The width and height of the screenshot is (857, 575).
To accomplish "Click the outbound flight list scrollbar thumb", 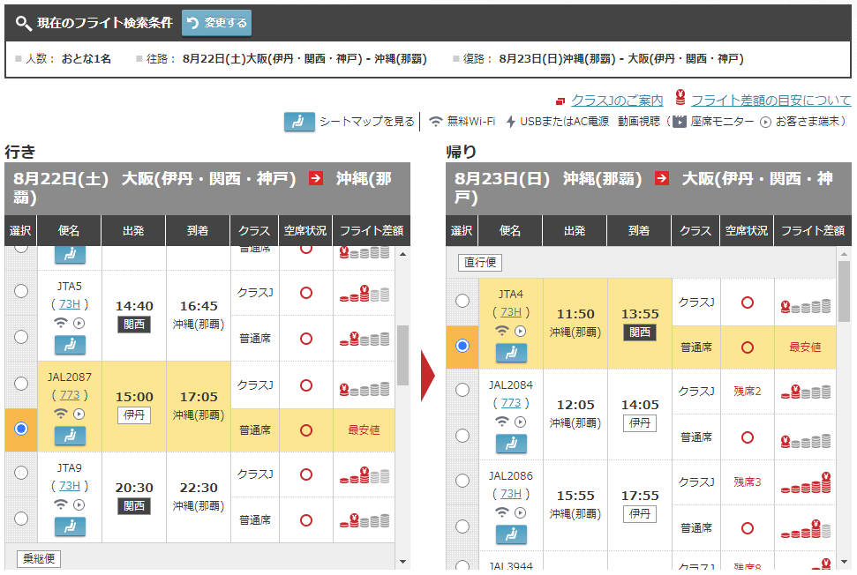I will click(x=402, y=355).
